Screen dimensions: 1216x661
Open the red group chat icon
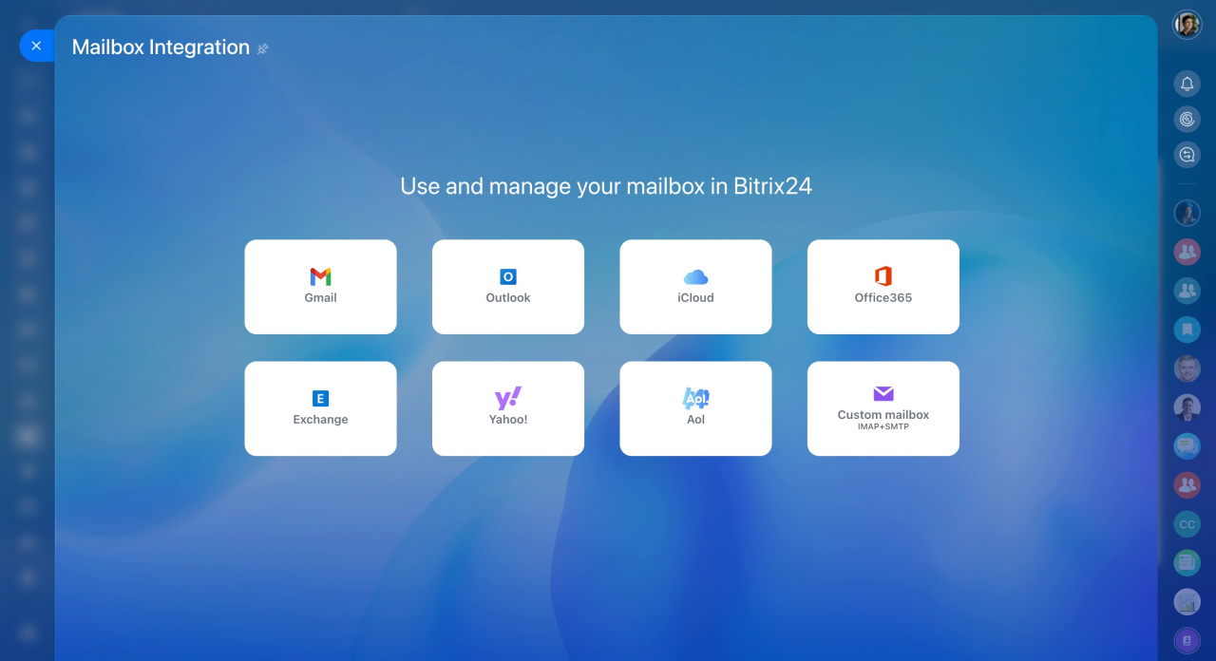pyautogui.click(x=1187, y=485)
